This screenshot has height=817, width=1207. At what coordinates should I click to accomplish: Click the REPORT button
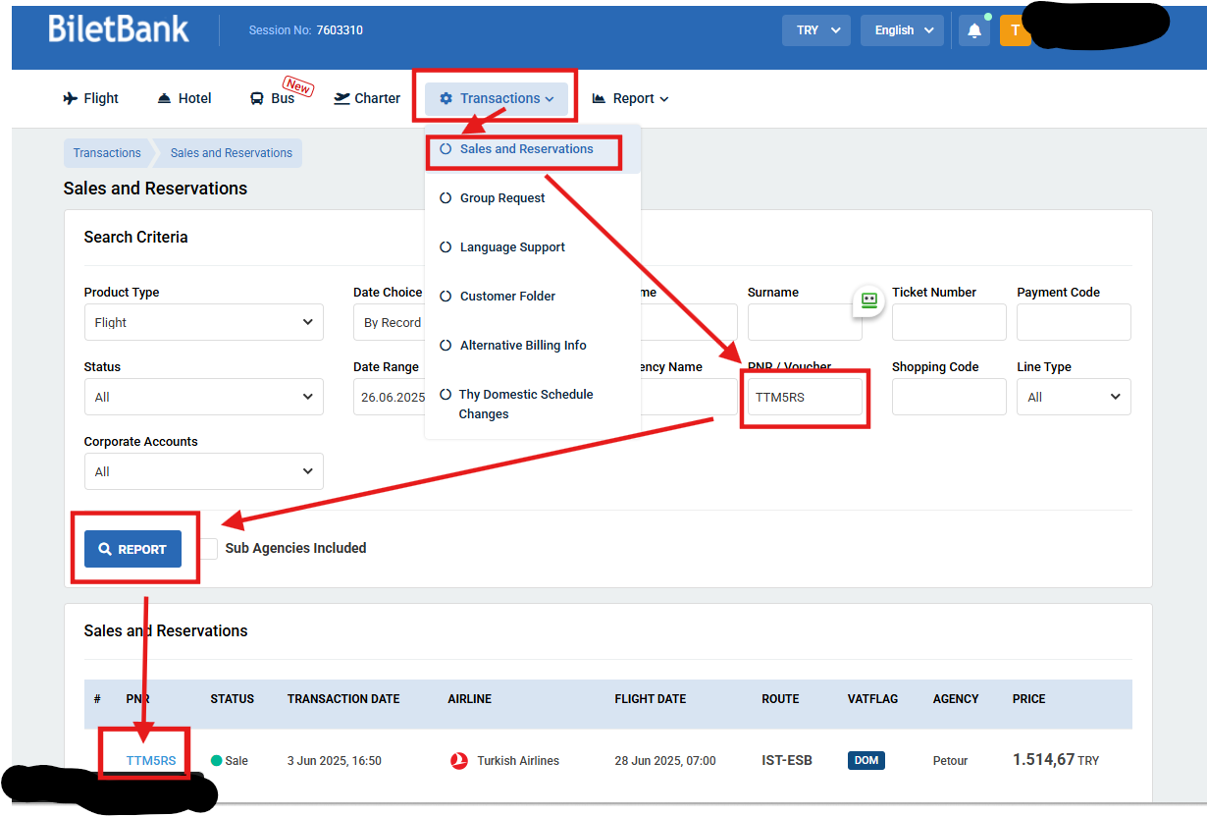pyautogui.click(x=133, y=549)
